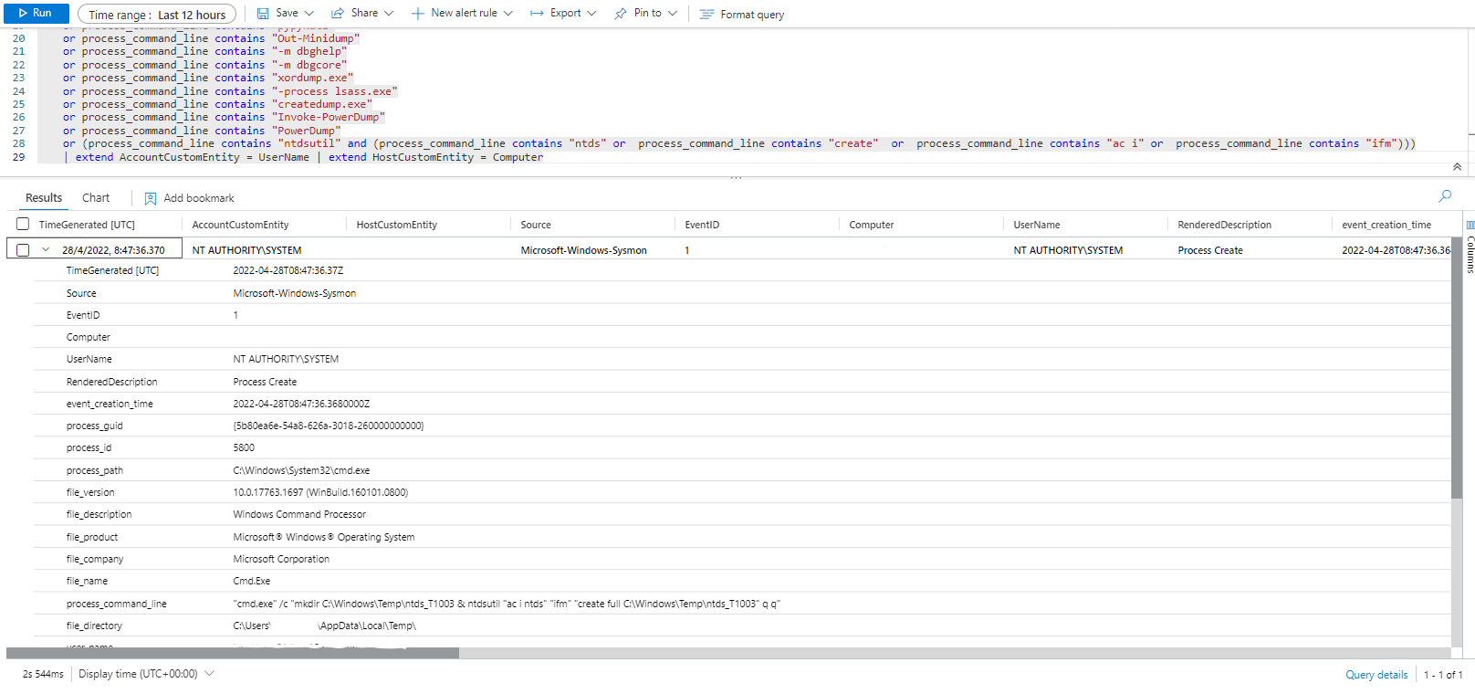The image size is (1475, 694).
Task: Toggle the select-all rows checkbox in header
Action: 23,225
